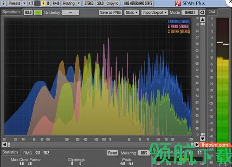Open the Presets menu

[x=14, y=3]
